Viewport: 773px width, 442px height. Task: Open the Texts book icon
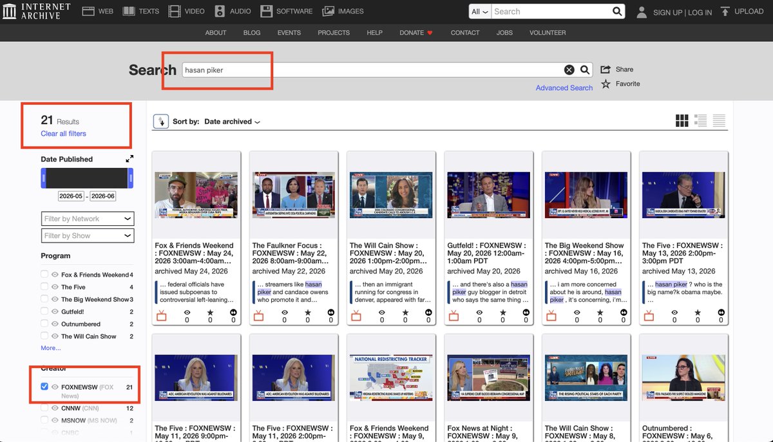(x=129, y=11)
